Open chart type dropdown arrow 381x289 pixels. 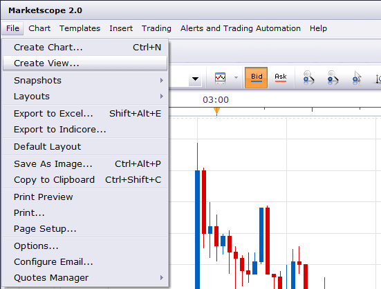pyautogui.click(x=236, y=78)
